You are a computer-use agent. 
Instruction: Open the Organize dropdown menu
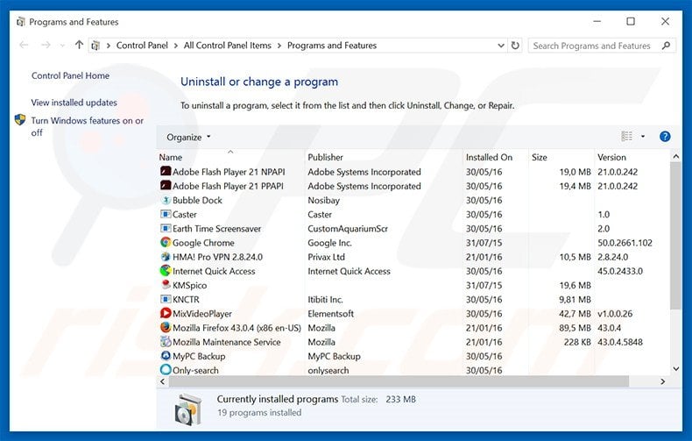[x=189, y=137]
